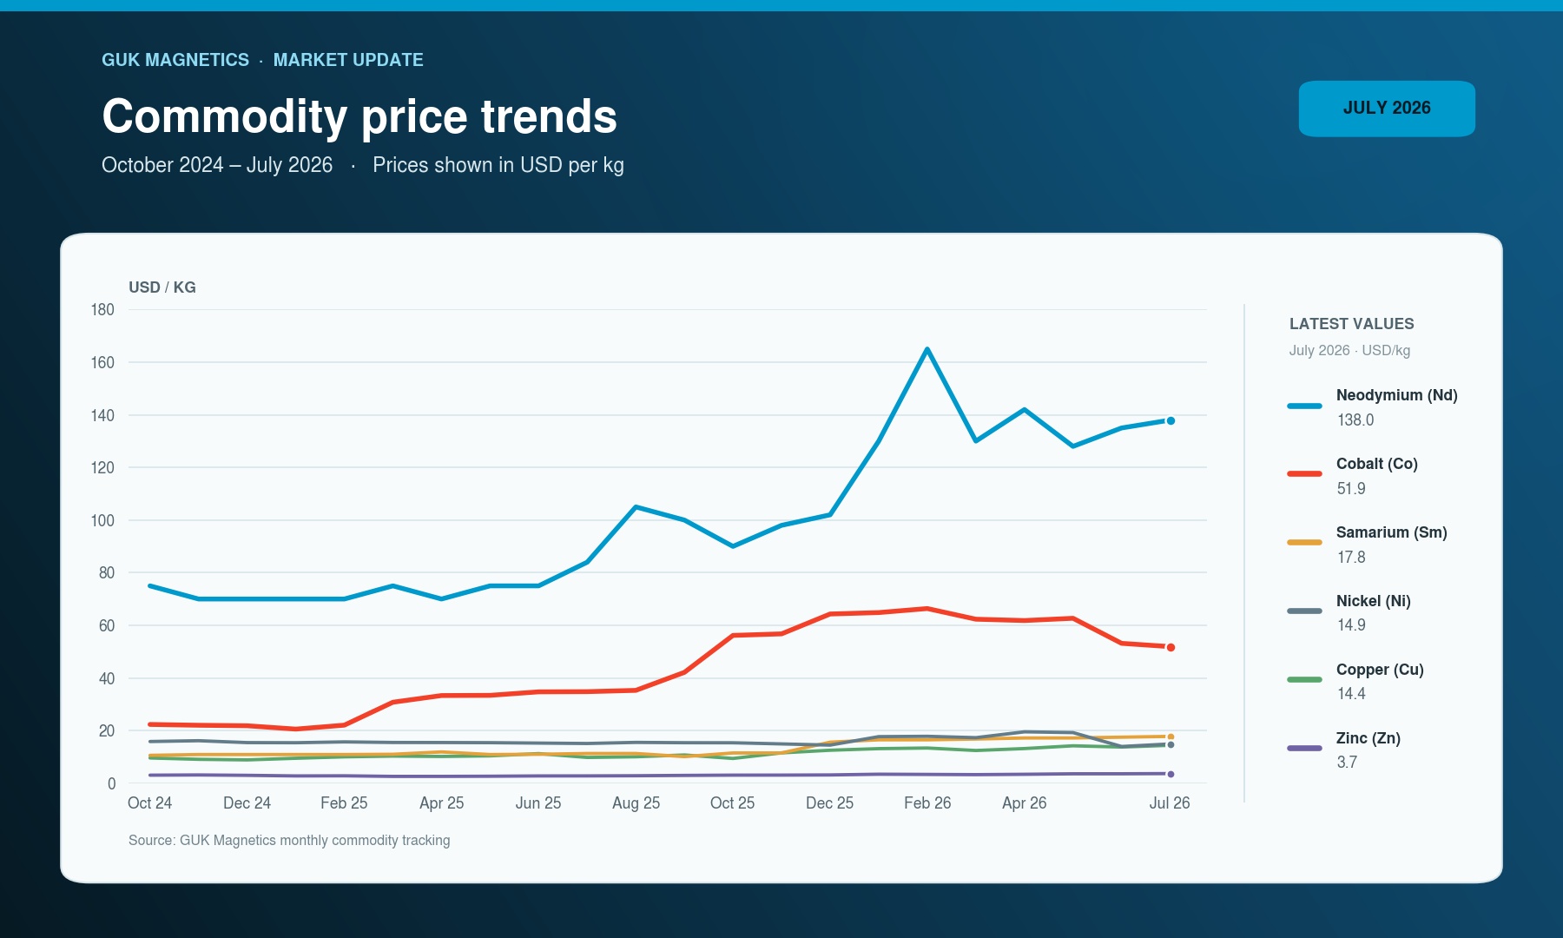Image resolution: width=1563 pixels, height=938 pixels.
Task: Click the GUK MAGNETICS header text
Action: [x=175, y=60]
